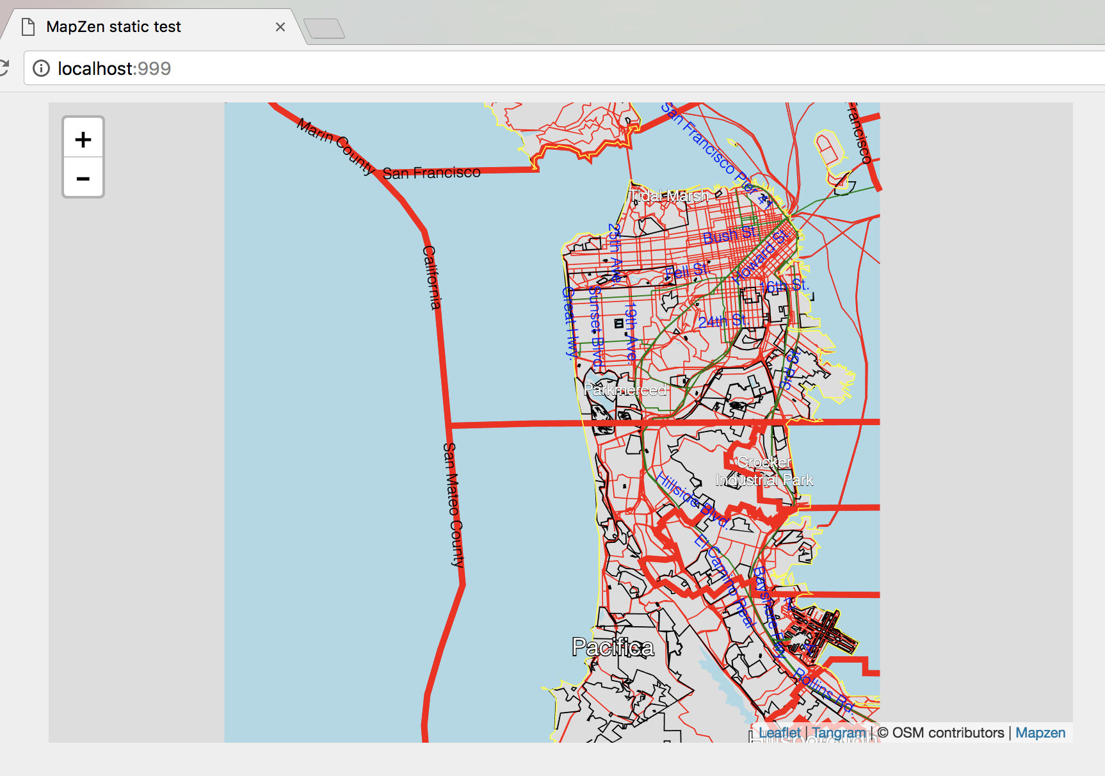Open the Mapzen attribution link
The height and width of the screenshot is (776, 1105).
click(x=1040, y=732)
